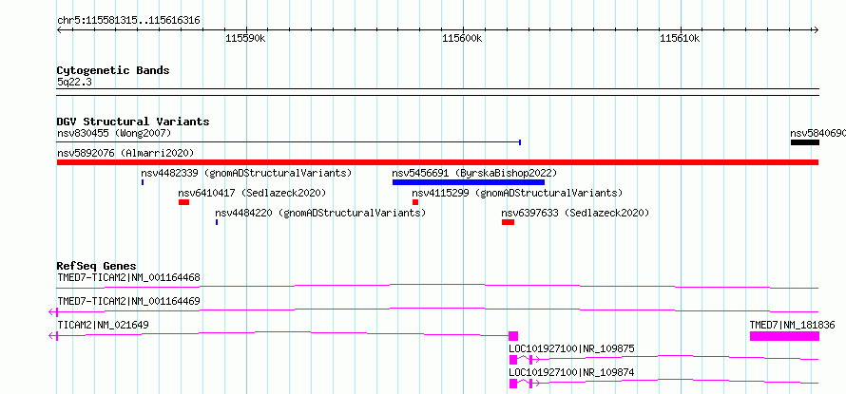Click the LOC101927100|NR_109875 transcript label

pyautogui.click(x=572, y=348)
